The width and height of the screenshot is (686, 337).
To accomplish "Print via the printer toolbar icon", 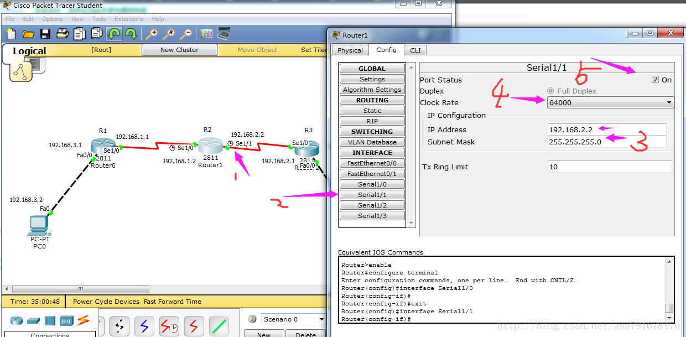I will point(63,34).
